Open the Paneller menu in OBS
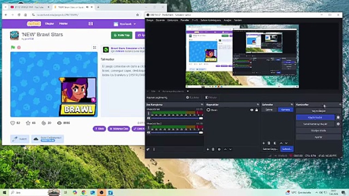Image resolution: width=349 pixels, height=196 pixels. (x=185, y=20)
